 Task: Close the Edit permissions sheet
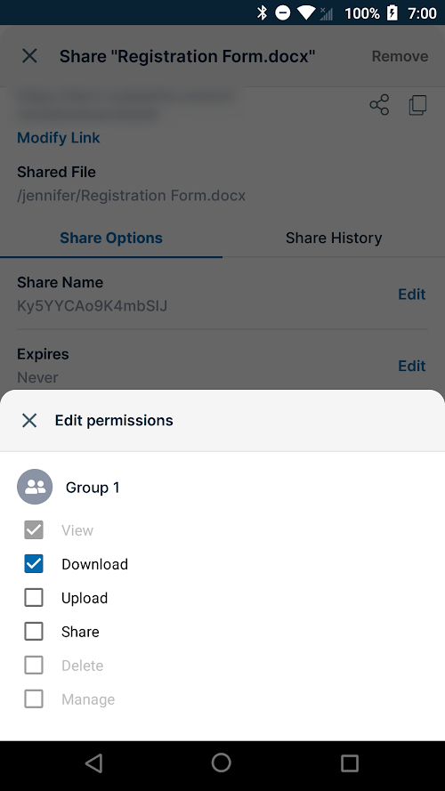click(29, 420)
